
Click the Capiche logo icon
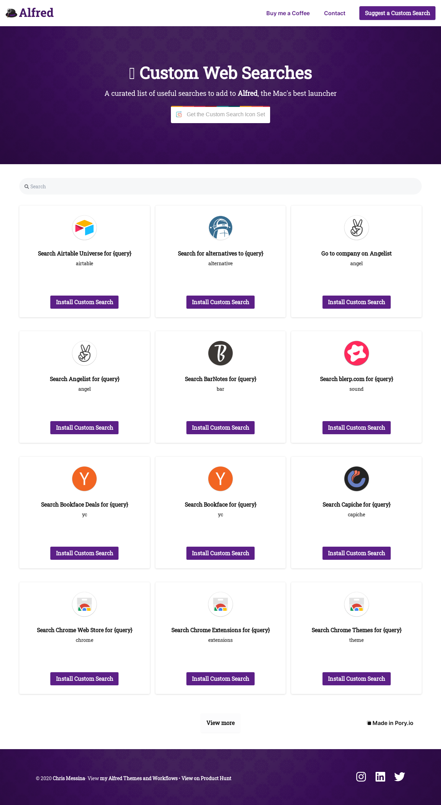pyautogui.click(x=357, y=479)
